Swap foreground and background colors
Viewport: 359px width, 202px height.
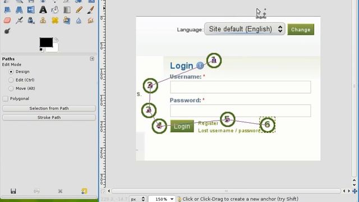click(x=56, y=40)
